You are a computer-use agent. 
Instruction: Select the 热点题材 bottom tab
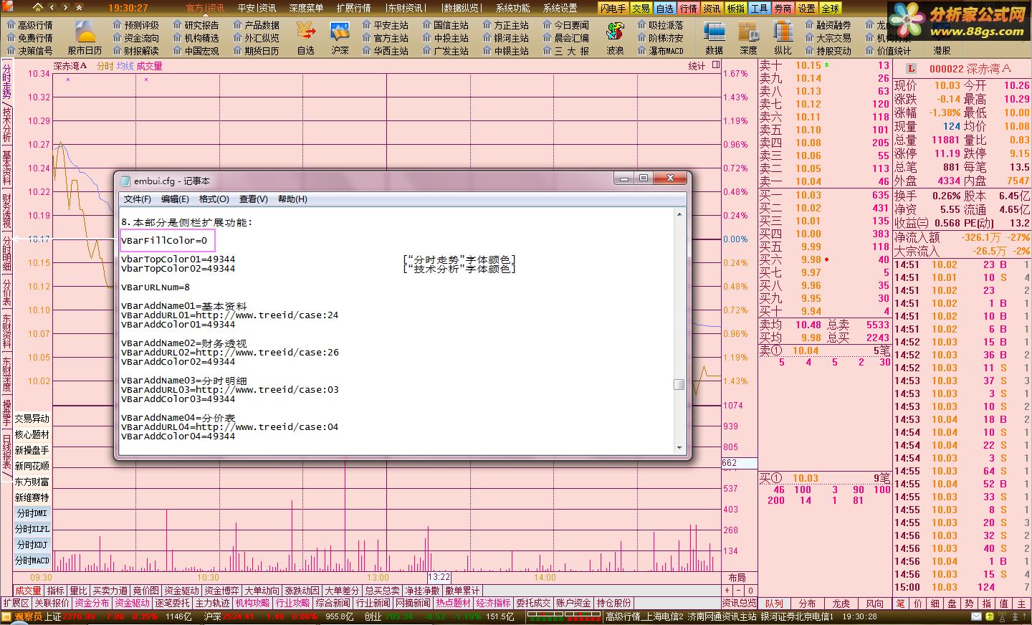pos(453,603)
